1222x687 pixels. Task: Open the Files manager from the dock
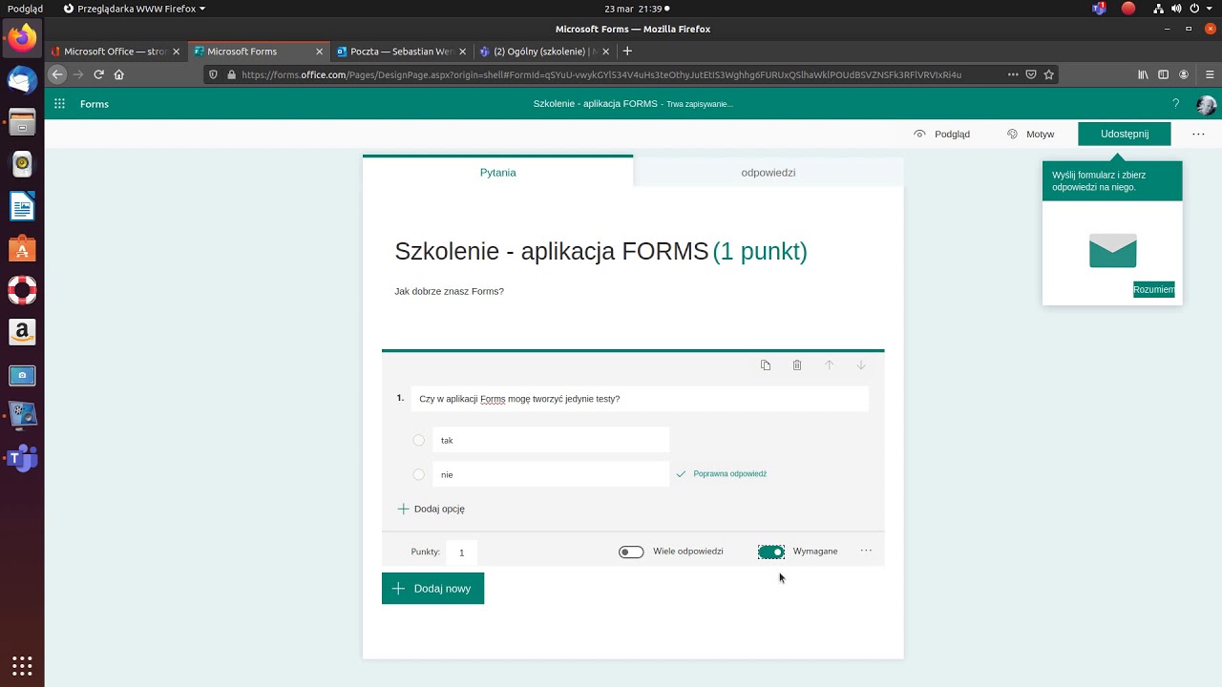tap(22, 122)
